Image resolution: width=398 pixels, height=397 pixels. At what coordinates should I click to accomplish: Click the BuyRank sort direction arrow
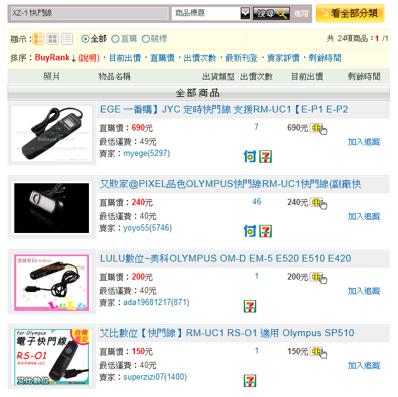pyautogui.click(x=73, y=58)
